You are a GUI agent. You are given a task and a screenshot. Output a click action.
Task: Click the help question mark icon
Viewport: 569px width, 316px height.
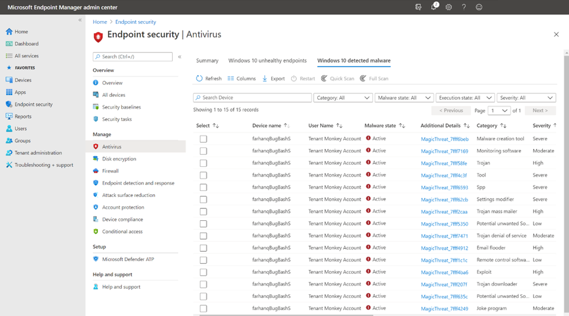point(464,7)
